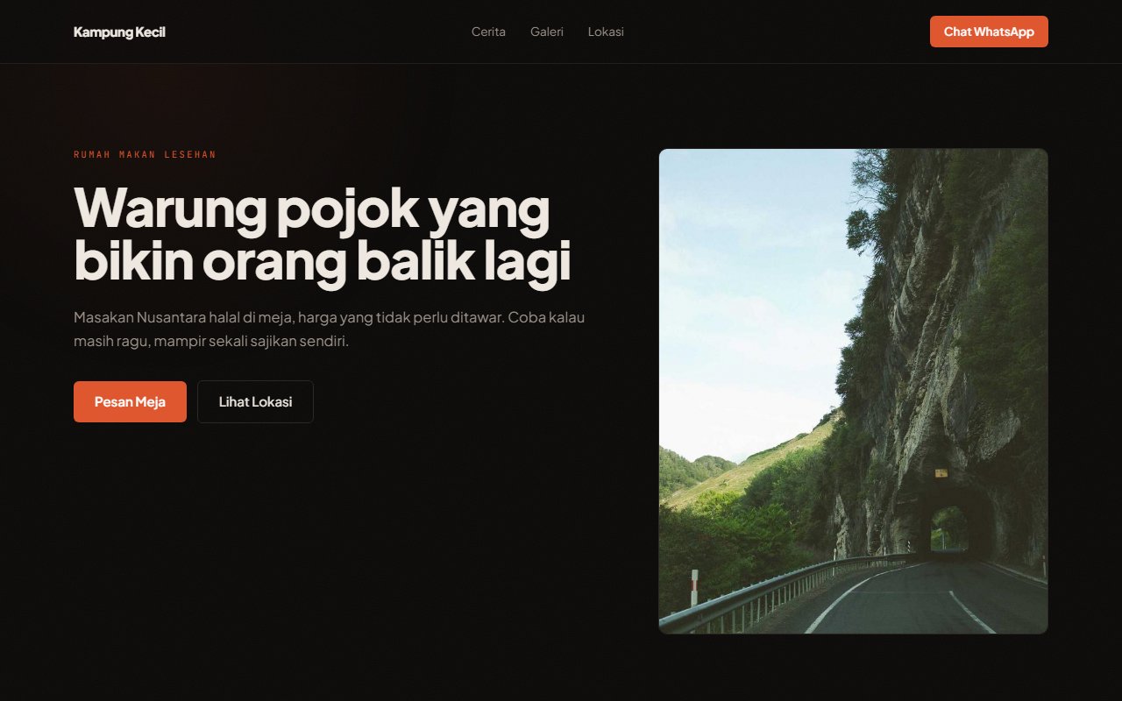Click the mountain road tunnel photo

[853, 391]
